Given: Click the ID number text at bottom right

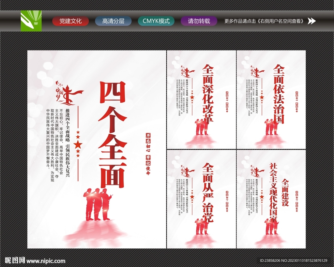Looking at the screenshot, I should tap(294, 260).
